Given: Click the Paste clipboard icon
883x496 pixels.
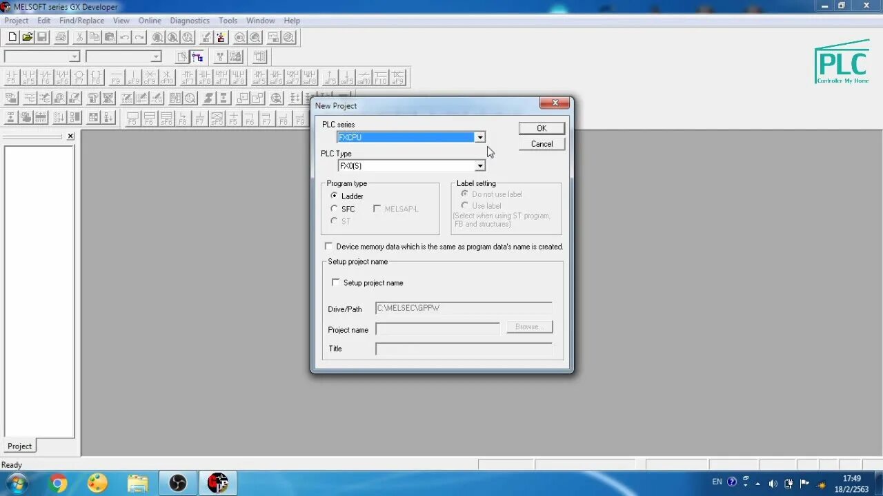Looking at the screenshot, I should [110, 37].
